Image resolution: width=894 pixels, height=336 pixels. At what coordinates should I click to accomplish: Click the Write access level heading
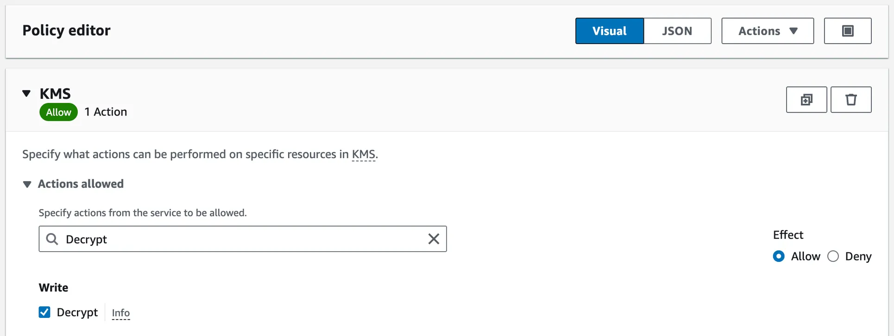pos(53,288)
